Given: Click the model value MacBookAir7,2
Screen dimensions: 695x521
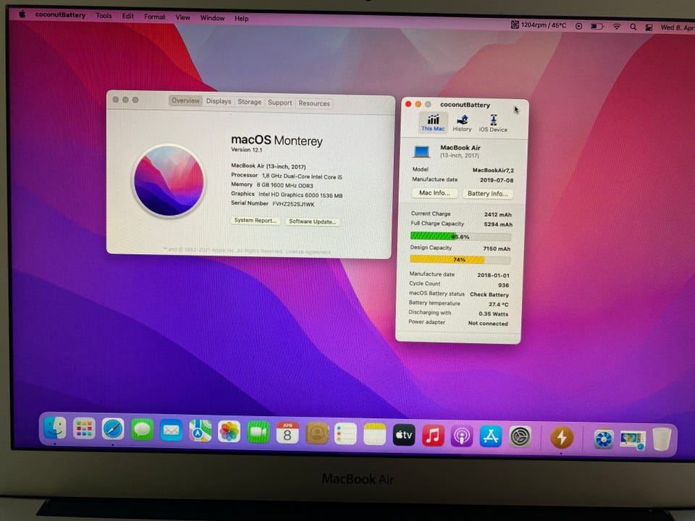Looking at the screenshot, I should (493, 170).
